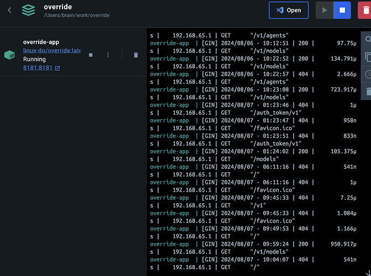Jump to the bottom of the logs

click(368, 273)
